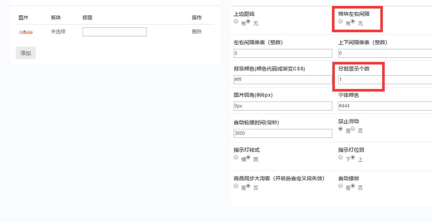Select 否 for 商品同步大淘客
Viewport: 432px width, 222px height.
coord(248,186)
